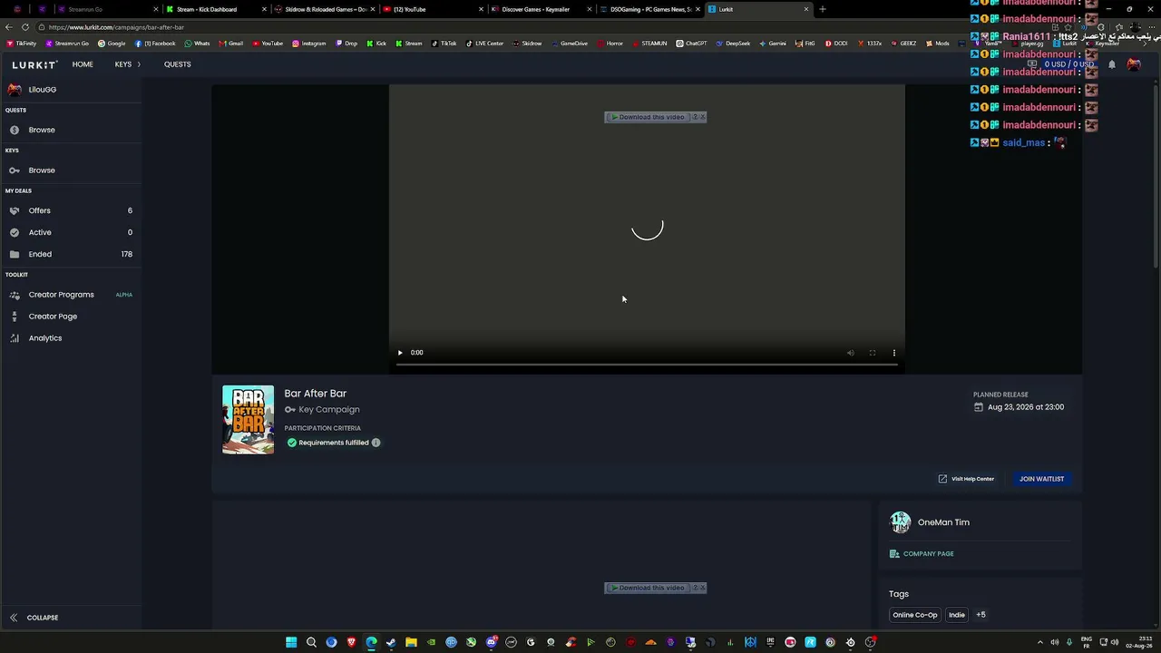Click the key icon beside Keys Browse

click(x=15, y=171)
